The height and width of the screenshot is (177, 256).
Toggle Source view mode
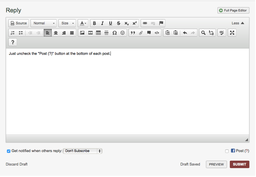[19, 23]
